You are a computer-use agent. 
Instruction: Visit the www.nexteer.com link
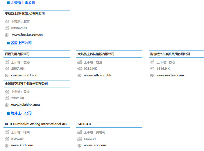(170, 75)
